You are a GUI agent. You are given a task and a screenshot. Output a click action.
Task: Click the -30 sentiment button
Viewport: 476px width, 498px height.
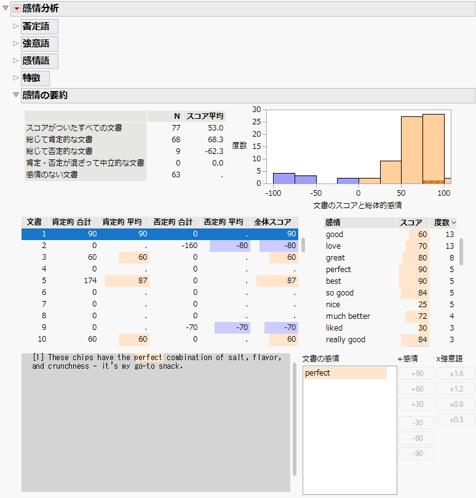(417, 423)
